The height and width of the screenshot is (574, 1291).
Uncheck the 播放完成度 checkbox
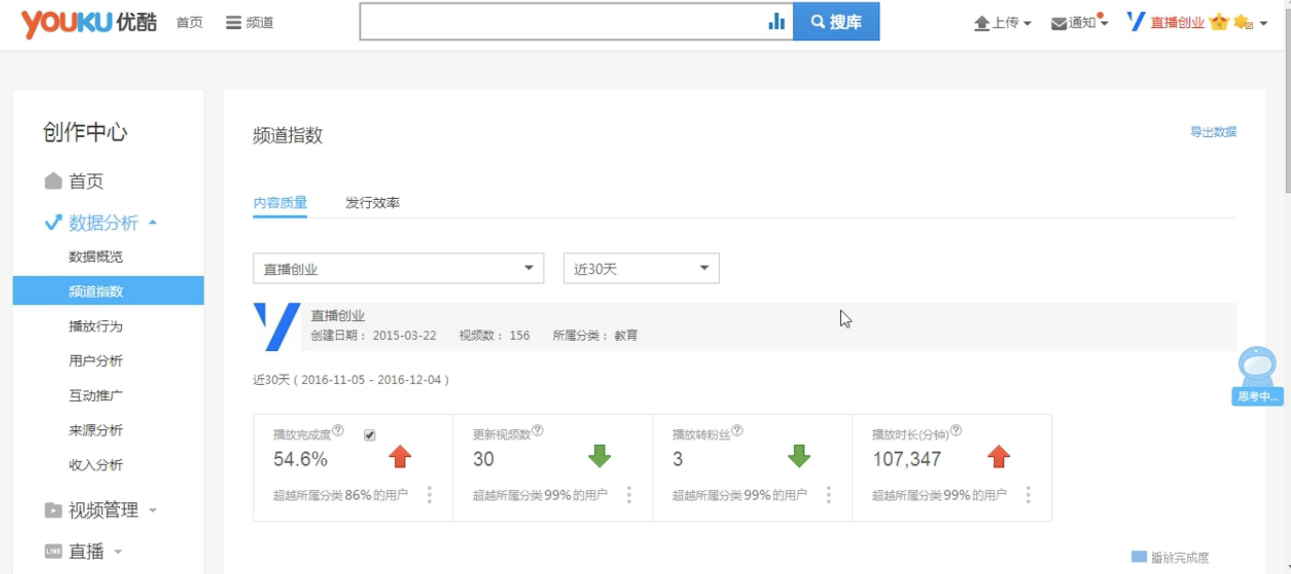[x=369, y=435]
